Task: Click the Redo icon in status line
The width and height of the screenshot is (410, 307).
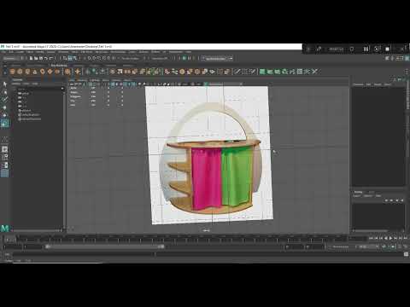Action: 51,58
